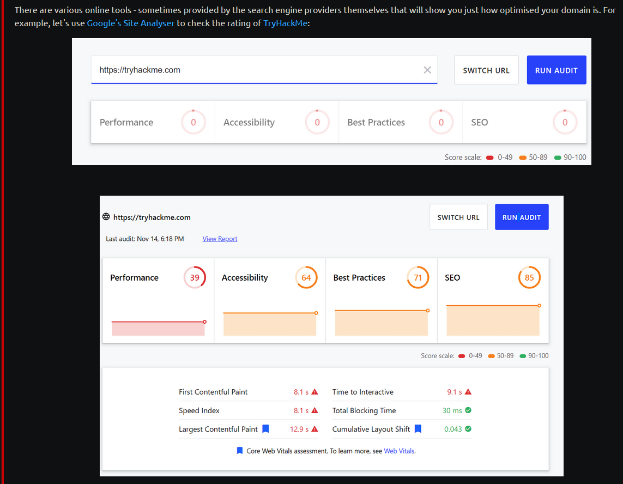Viewport: 623px width, 484px height.
Task: Click the warning triangle for Speed Index
Action: coord(314,410)
